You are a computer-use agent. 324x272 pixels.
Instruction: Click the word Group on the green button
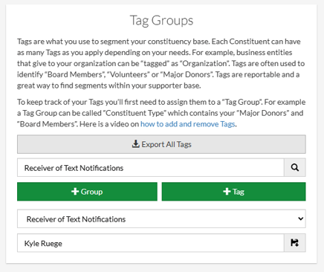91,192
